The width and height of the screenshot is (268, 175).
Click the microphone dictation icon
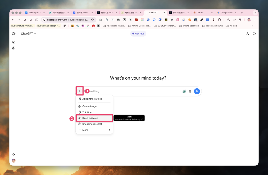(x=190, y=91)
